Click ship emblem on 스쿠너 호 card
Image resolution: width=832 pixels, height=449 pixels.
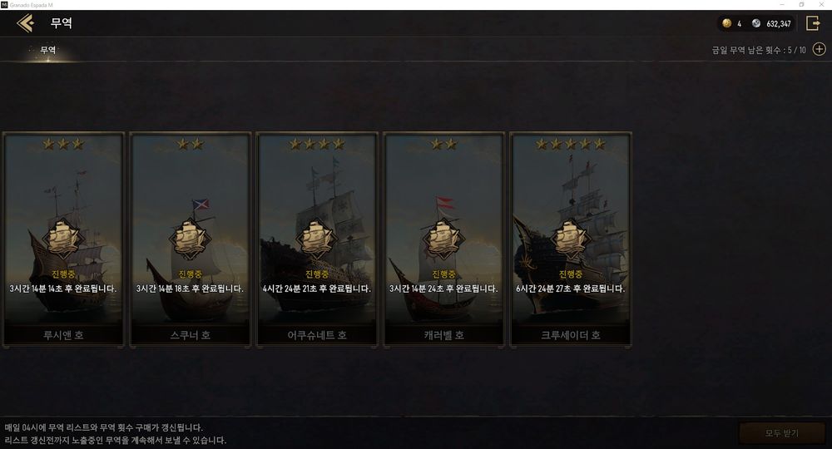pyautogui.click(x=190, y=239)
